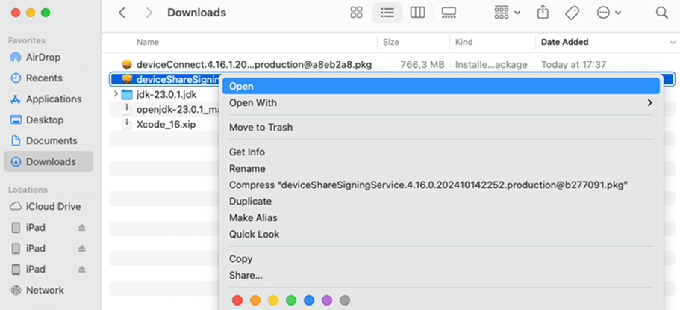Switch to column view
The image size is (680, 310).
[x=417, y=13]
